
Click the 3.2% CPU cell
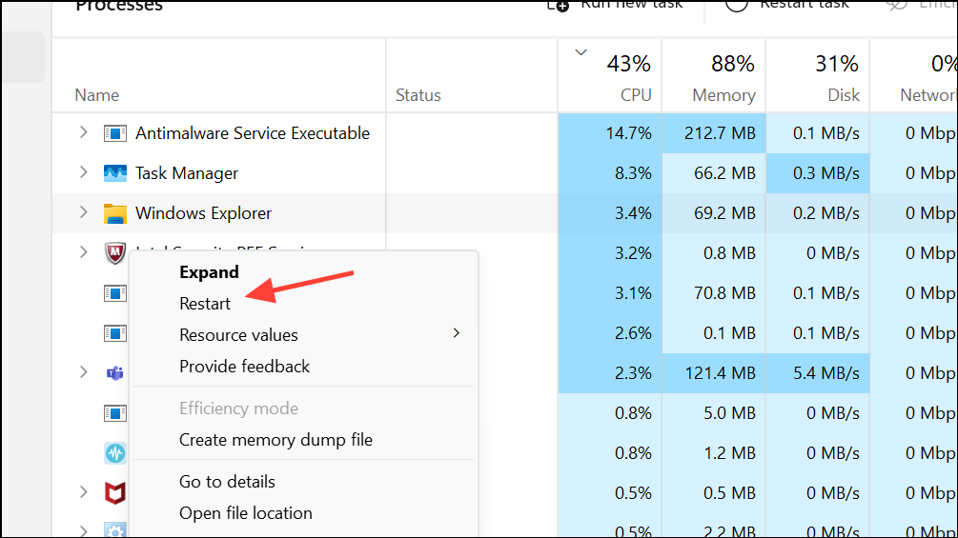[x=610, y=253]
